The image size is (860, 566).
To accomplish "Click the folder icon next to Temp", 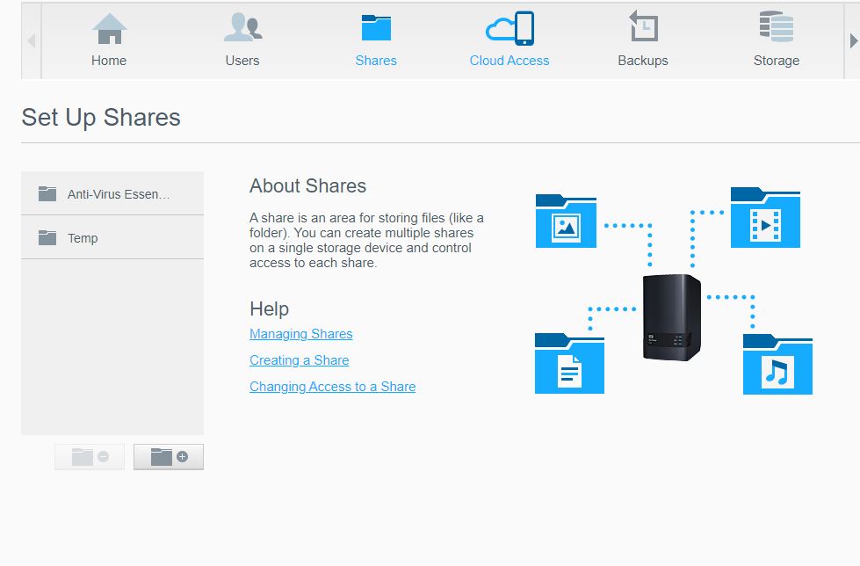I will (x=47, y=237).
